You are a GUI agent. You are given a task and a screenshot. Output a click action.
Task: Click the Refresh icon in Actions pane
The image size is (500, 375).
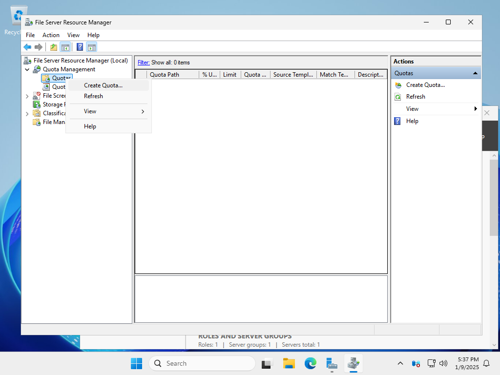[398, 97]
